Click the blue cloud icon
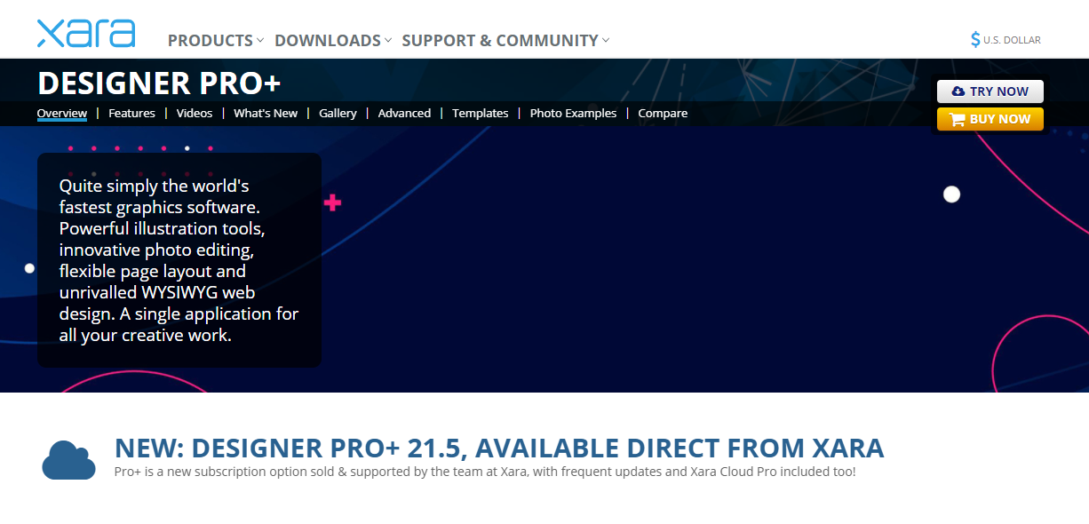 click(69, 459)
